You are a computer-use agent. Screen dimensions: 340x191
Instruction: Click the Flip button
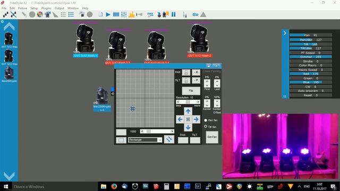pos(191,91)
